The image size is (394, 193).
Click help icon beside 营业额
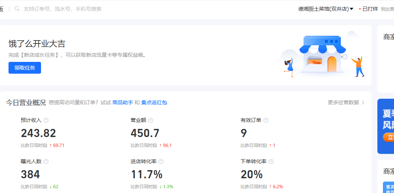click(x=150, y=120)
